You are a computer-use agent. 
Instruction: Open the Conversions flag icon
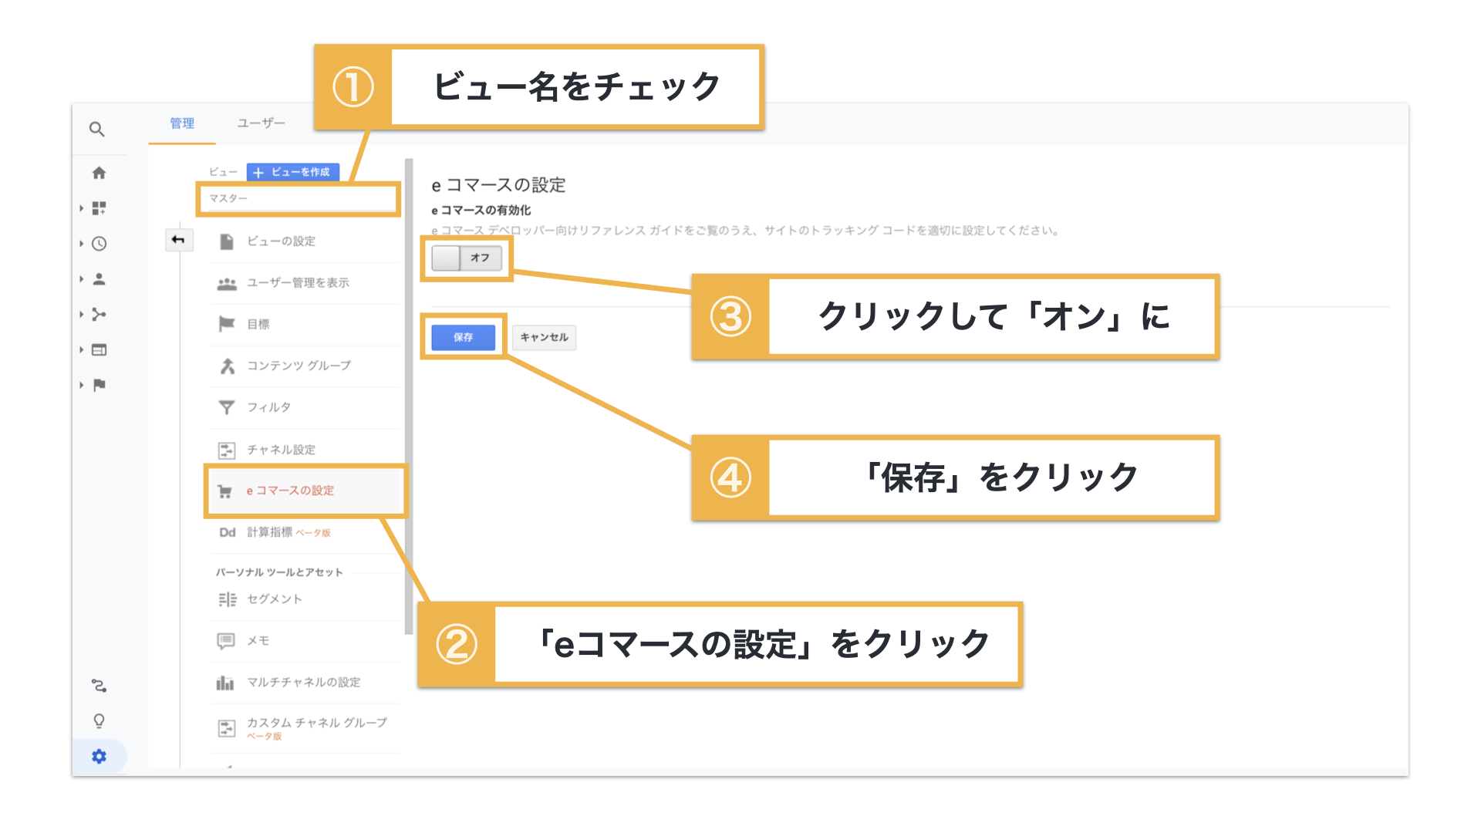coord(99,385)
